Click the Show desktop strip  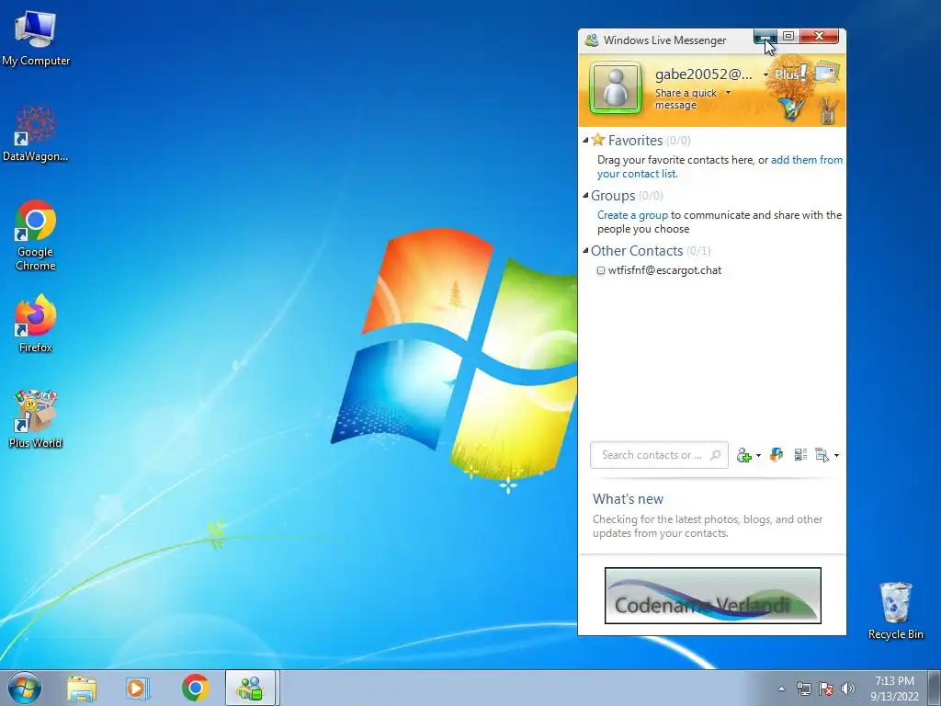(x=935, y=688)
